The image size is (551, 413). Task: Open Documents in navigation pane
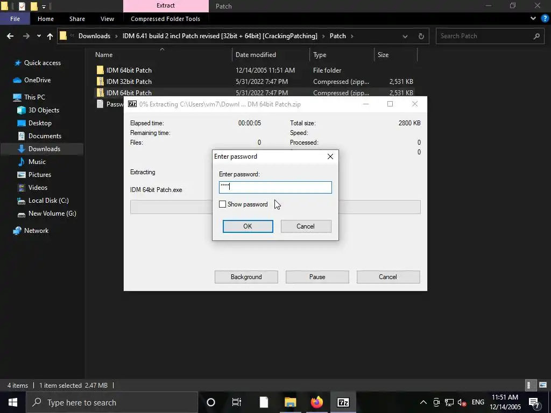(x=45, y=136)
